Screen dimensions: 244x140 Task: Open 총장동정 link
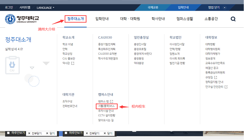[x=139, y=58]
